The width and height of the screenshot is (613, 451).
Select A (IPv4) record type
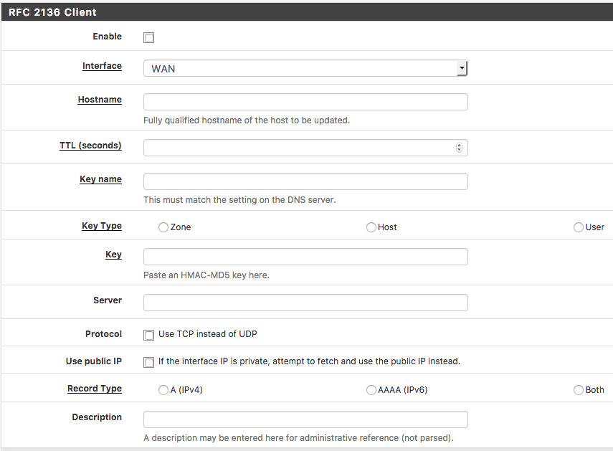(x=163, y=391)
